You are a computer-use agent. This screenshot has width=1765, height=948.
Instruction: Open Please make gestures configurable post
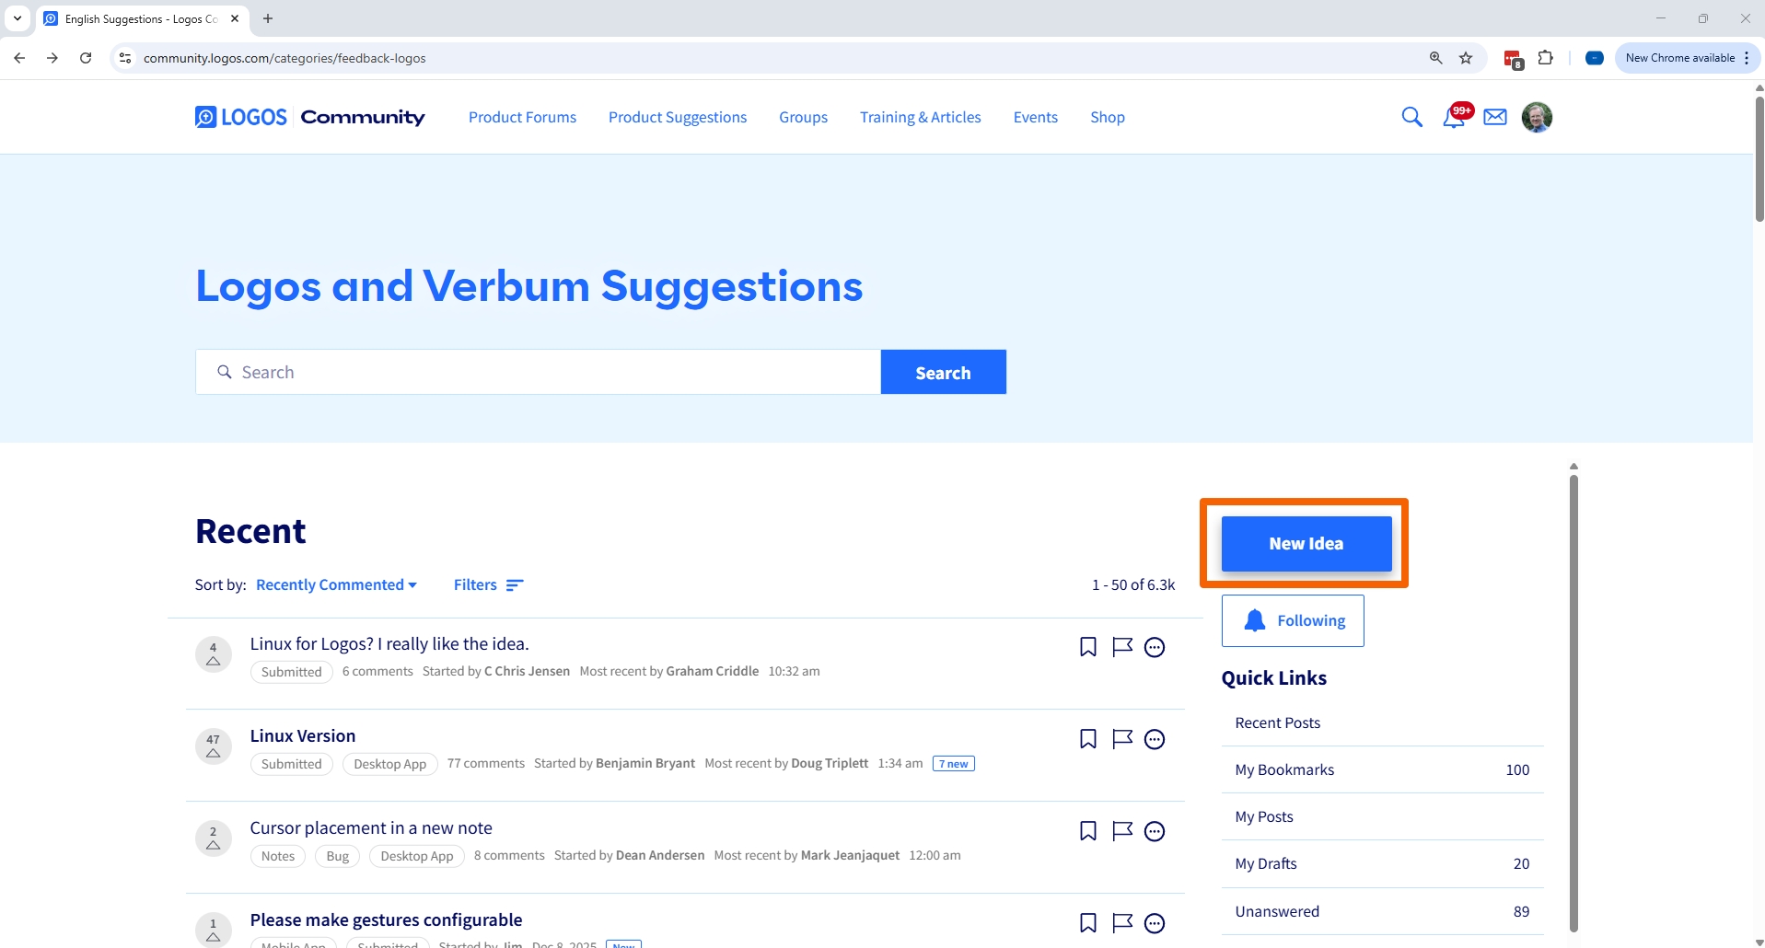tap(386, 919)
